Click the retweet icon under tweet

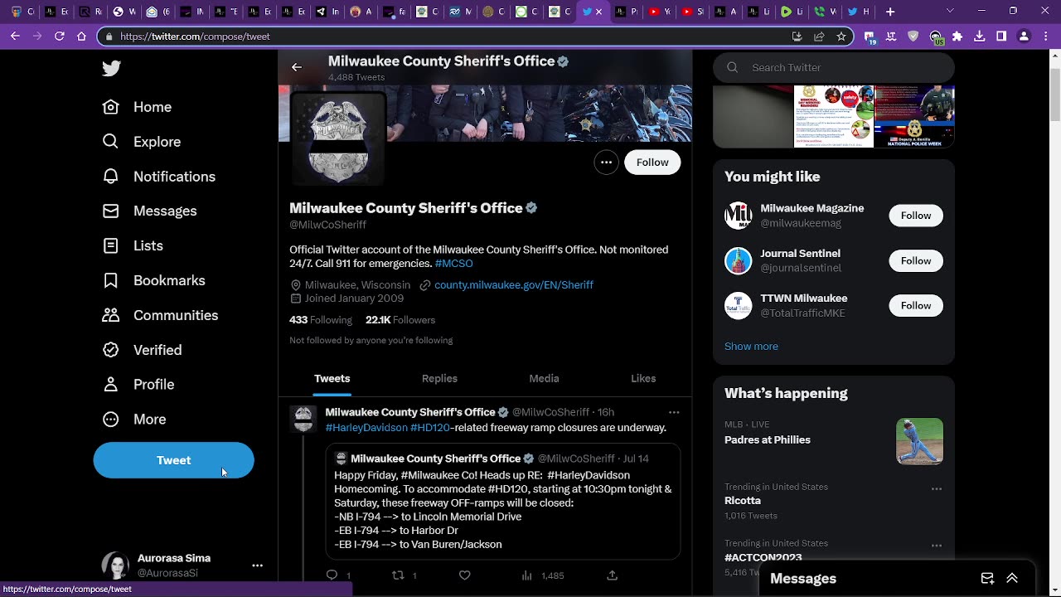398,575
